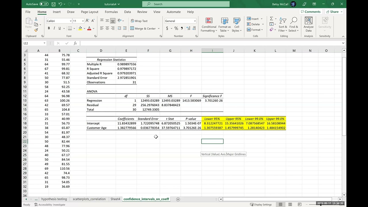Expand the formula bar chevron

[343, 43]
